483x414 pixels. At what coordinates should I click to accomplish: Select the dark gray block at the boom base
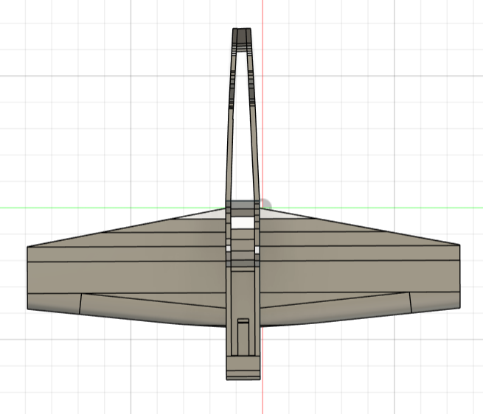click(242, 205)
